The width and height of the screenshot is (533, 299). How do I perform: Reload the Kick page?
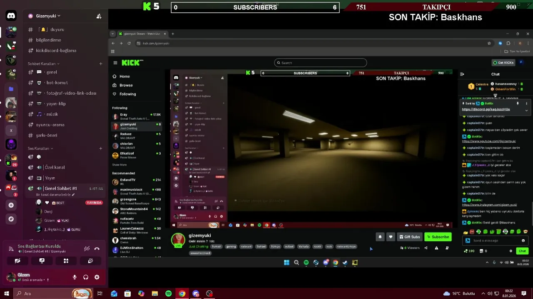coord(129,43)
